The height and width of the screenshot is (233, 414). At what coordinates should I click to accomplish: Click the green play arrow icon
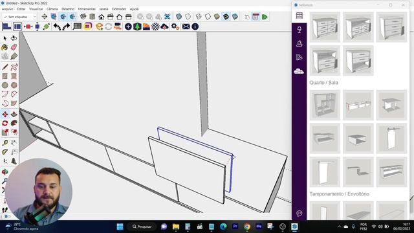pos(265,17)
